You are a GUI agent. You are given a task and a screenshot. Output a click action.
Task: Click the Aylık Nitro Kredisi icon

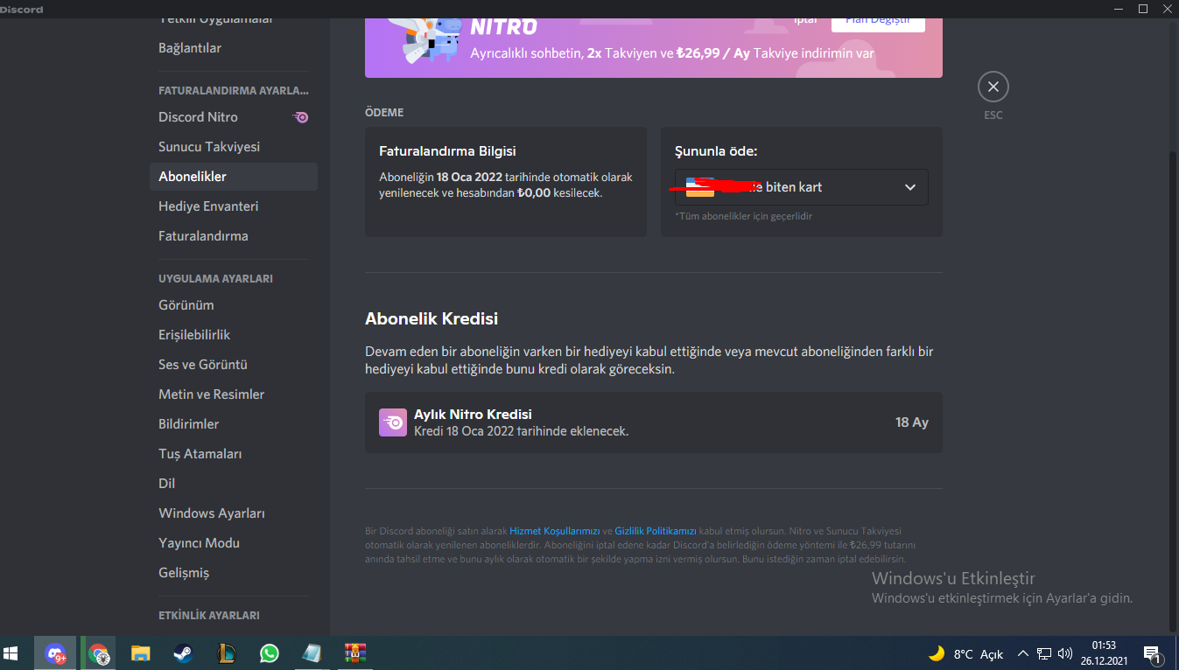point(393,422)
